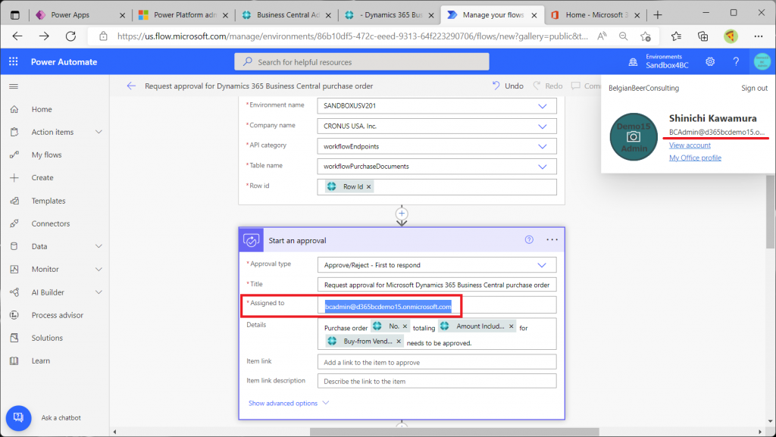Open the View account link
This screenshot has width=776, height=437.
pos(690,145)
